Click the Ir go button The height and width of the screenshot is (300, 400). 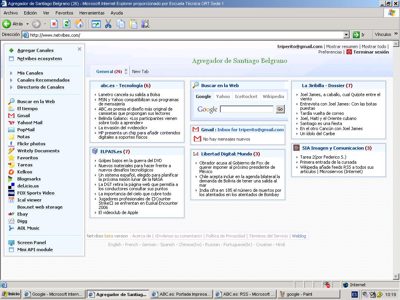(x=359, y=35)
